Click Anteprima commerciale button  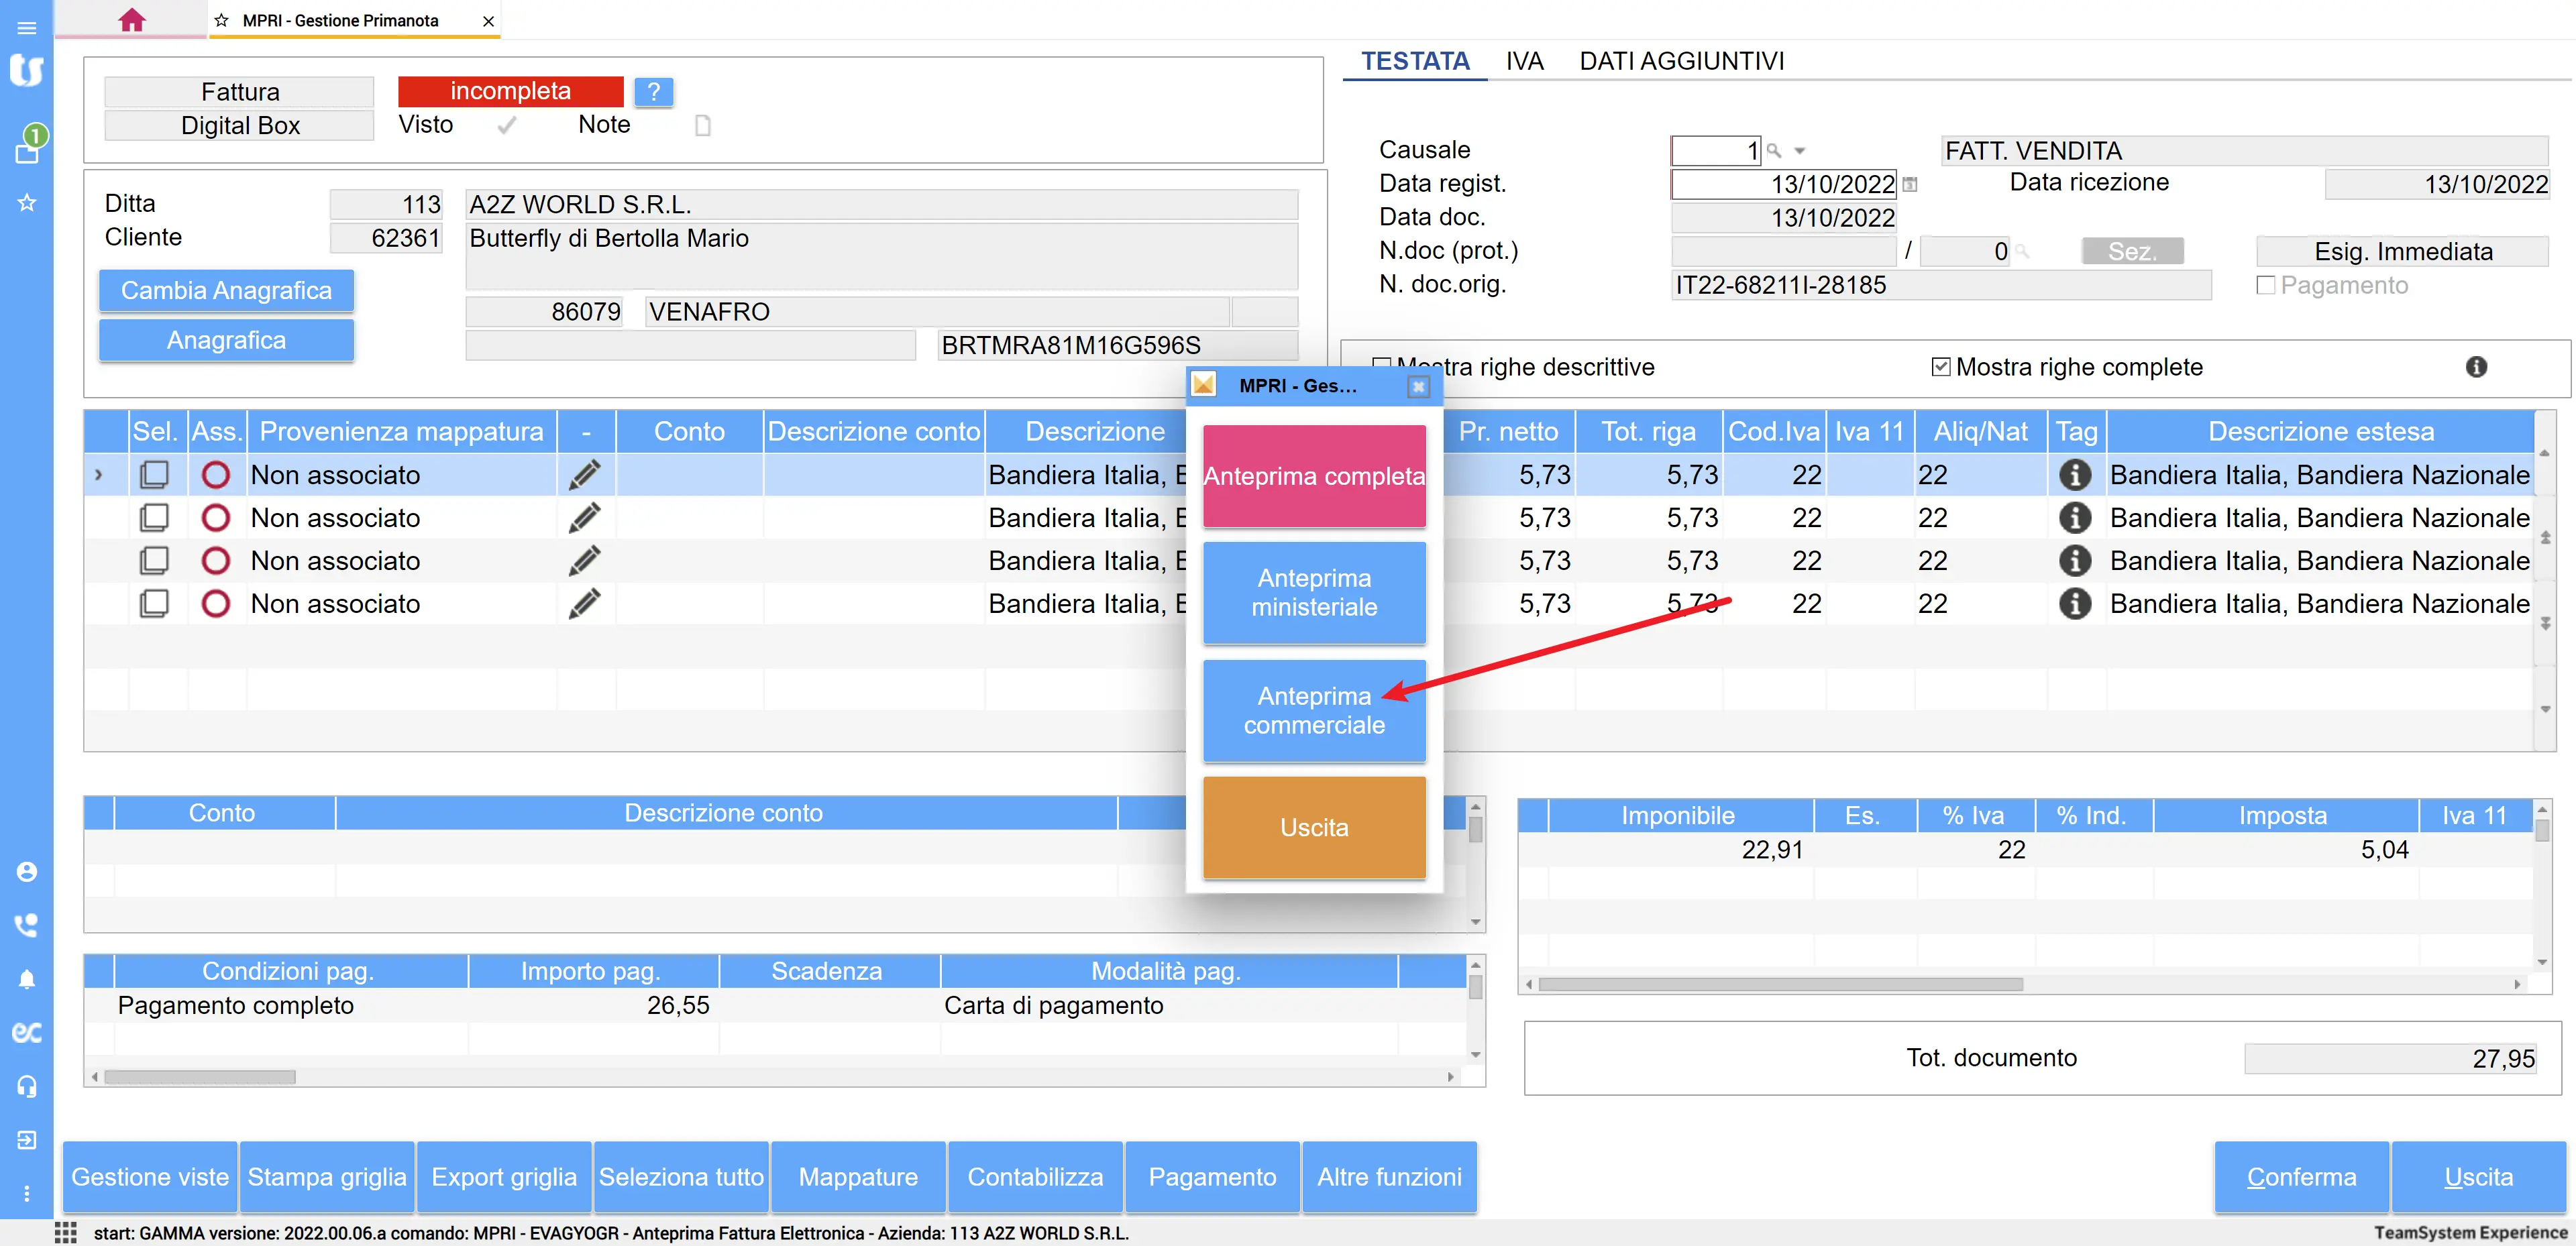[1314, 710]
